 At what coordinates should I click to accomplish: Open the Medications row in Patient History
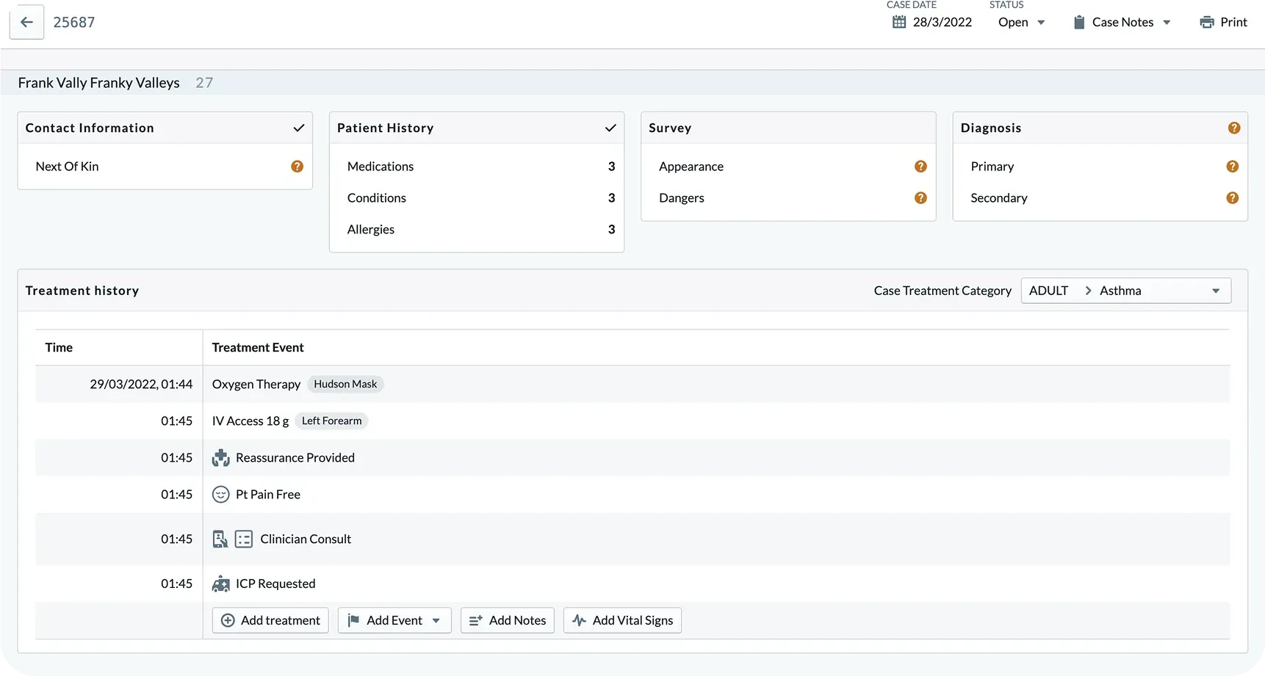(477, 167)
